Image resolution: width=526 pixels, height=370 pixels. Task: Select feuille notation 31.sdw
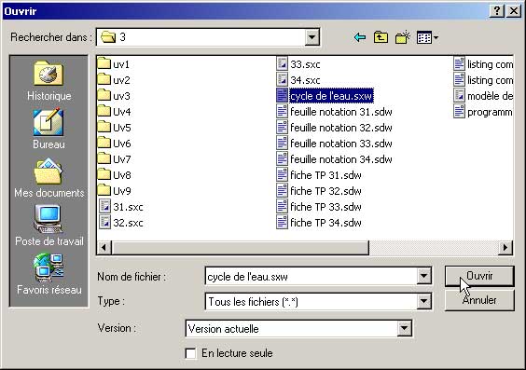334,111
